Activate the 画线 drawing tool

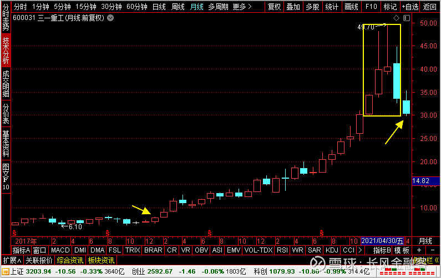click(x=351, y=7)
